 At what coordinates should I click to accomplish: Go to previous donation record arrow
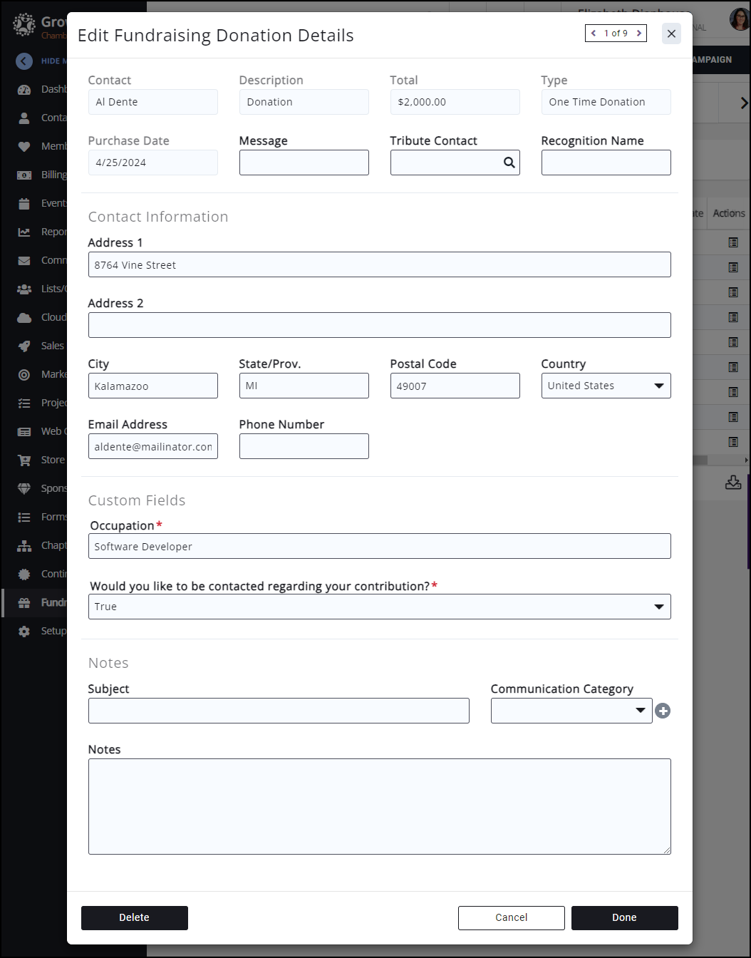pyautogui.click(x=594, y=34)
